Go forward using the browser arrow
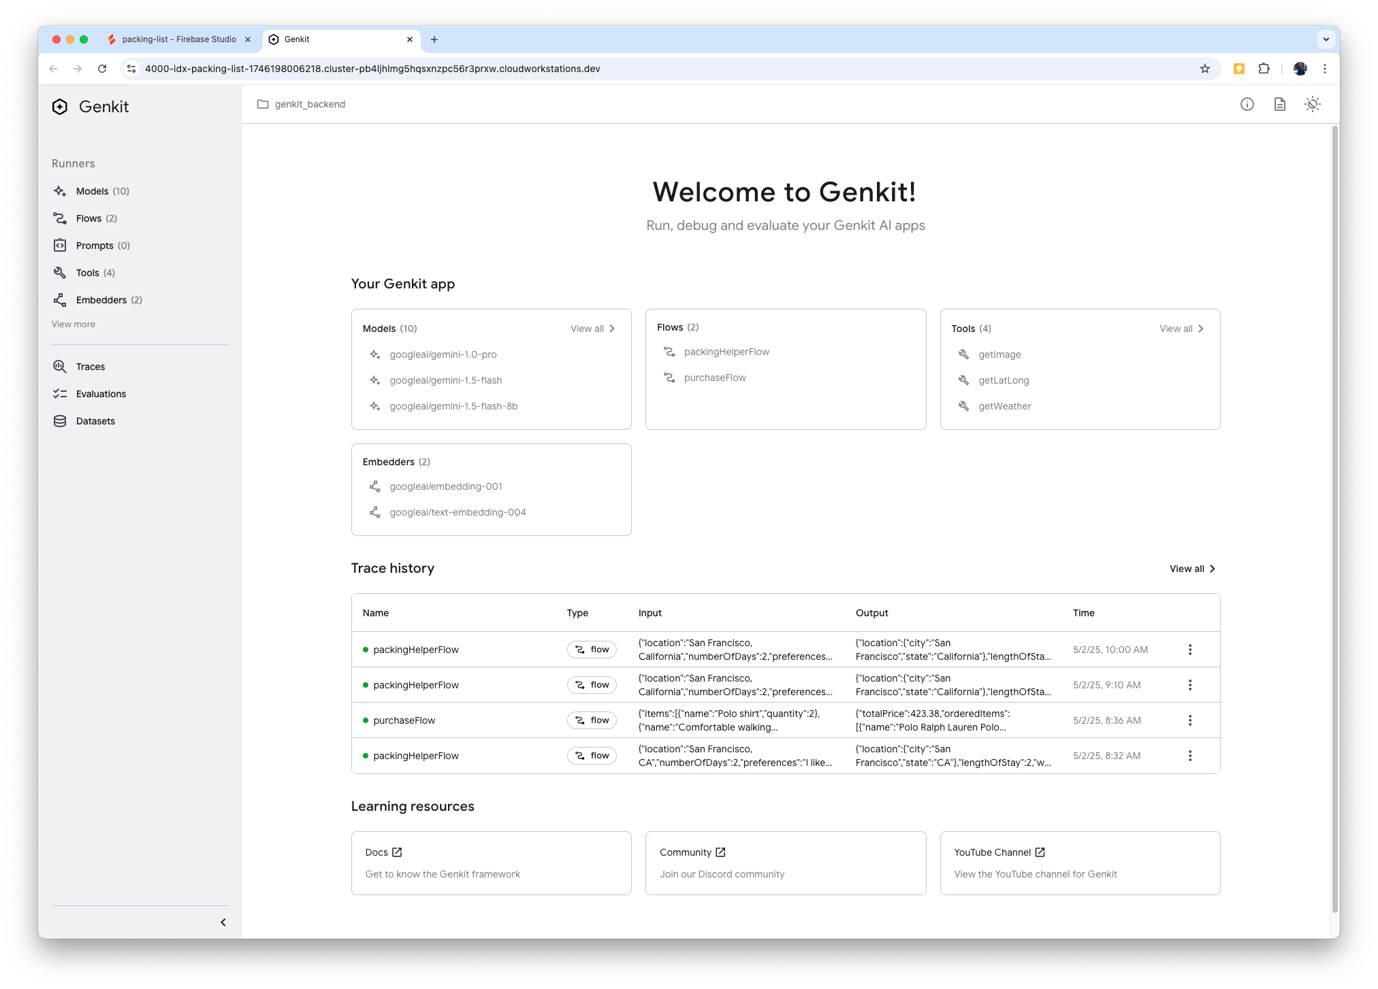Screen dimensions: 1378x989 pyautogui.click(x=78, y=69)
